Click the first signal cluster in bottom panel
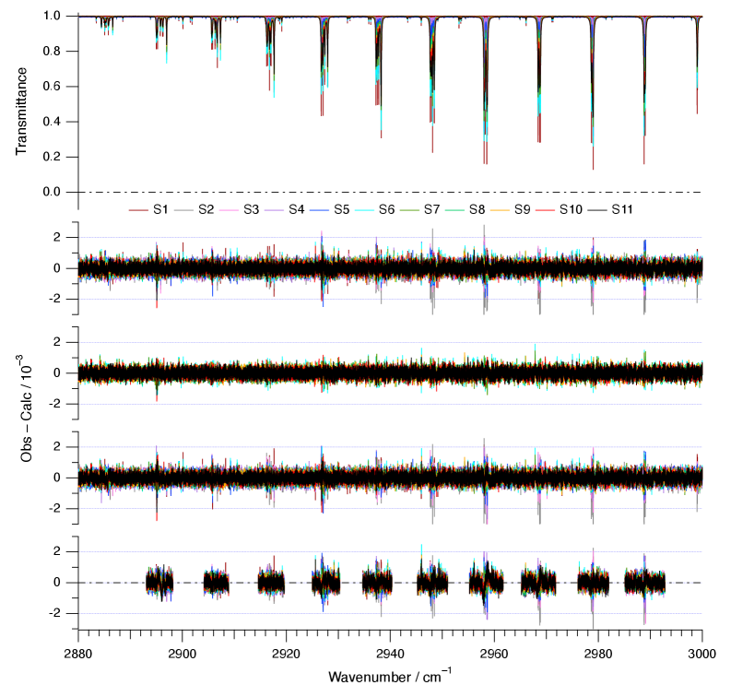This screenshot has height=685, width=731. coord(160,583)
